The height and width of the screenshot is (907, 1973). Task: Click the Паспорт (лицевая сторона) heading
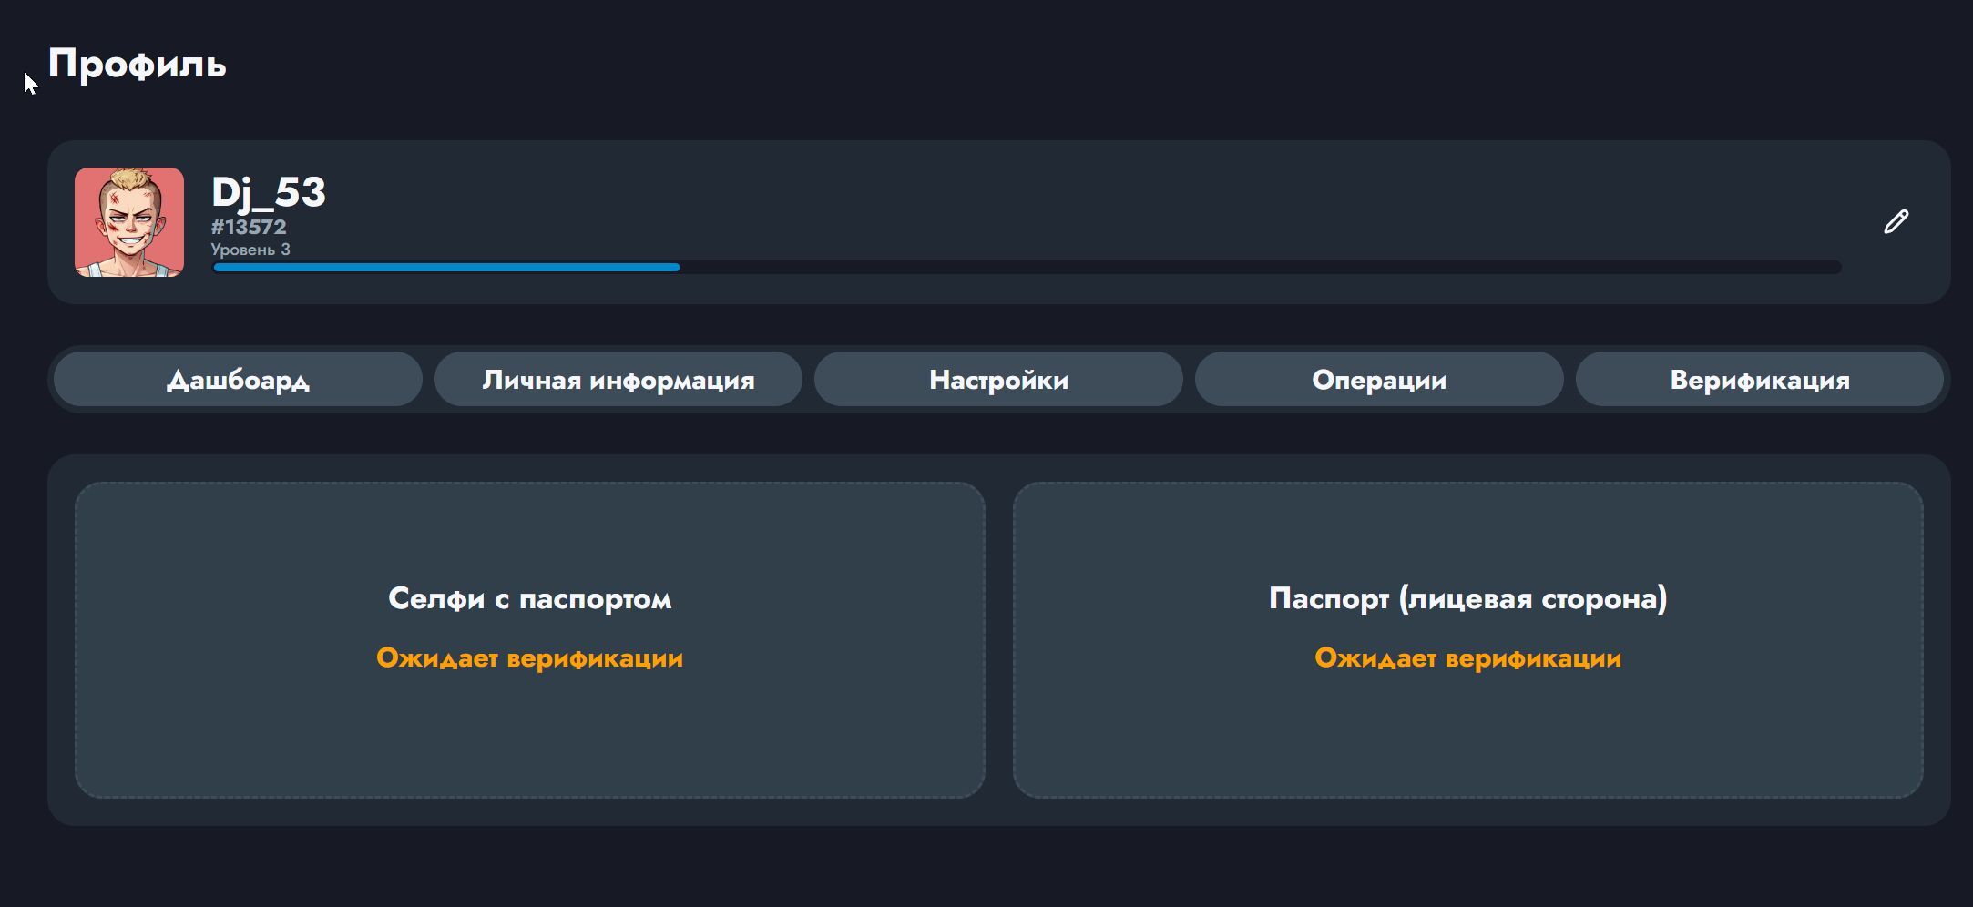[1467, 598]
